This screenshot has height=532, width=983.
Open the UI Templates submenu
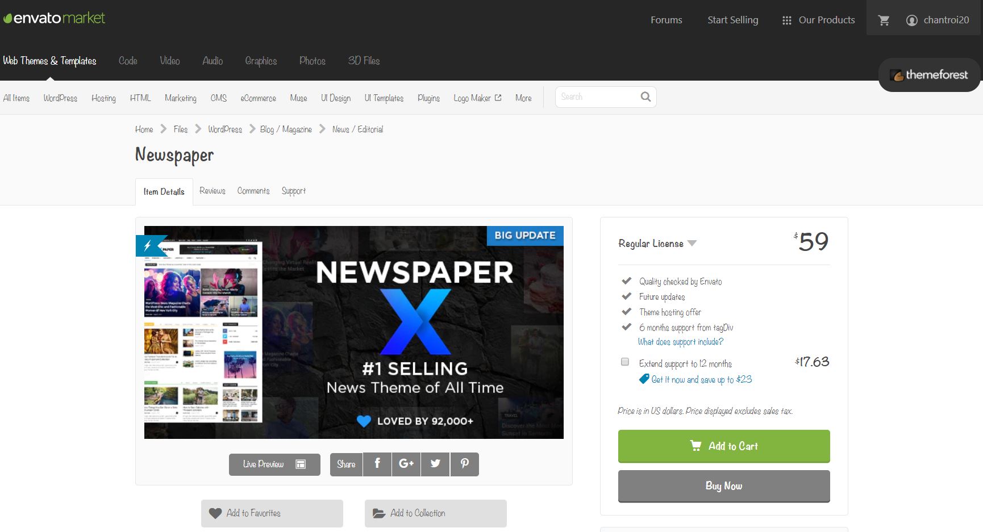point(384,98)
